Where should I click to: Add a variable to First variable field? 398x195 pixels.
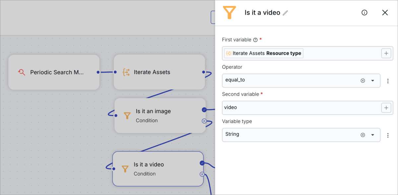(386, 53)
